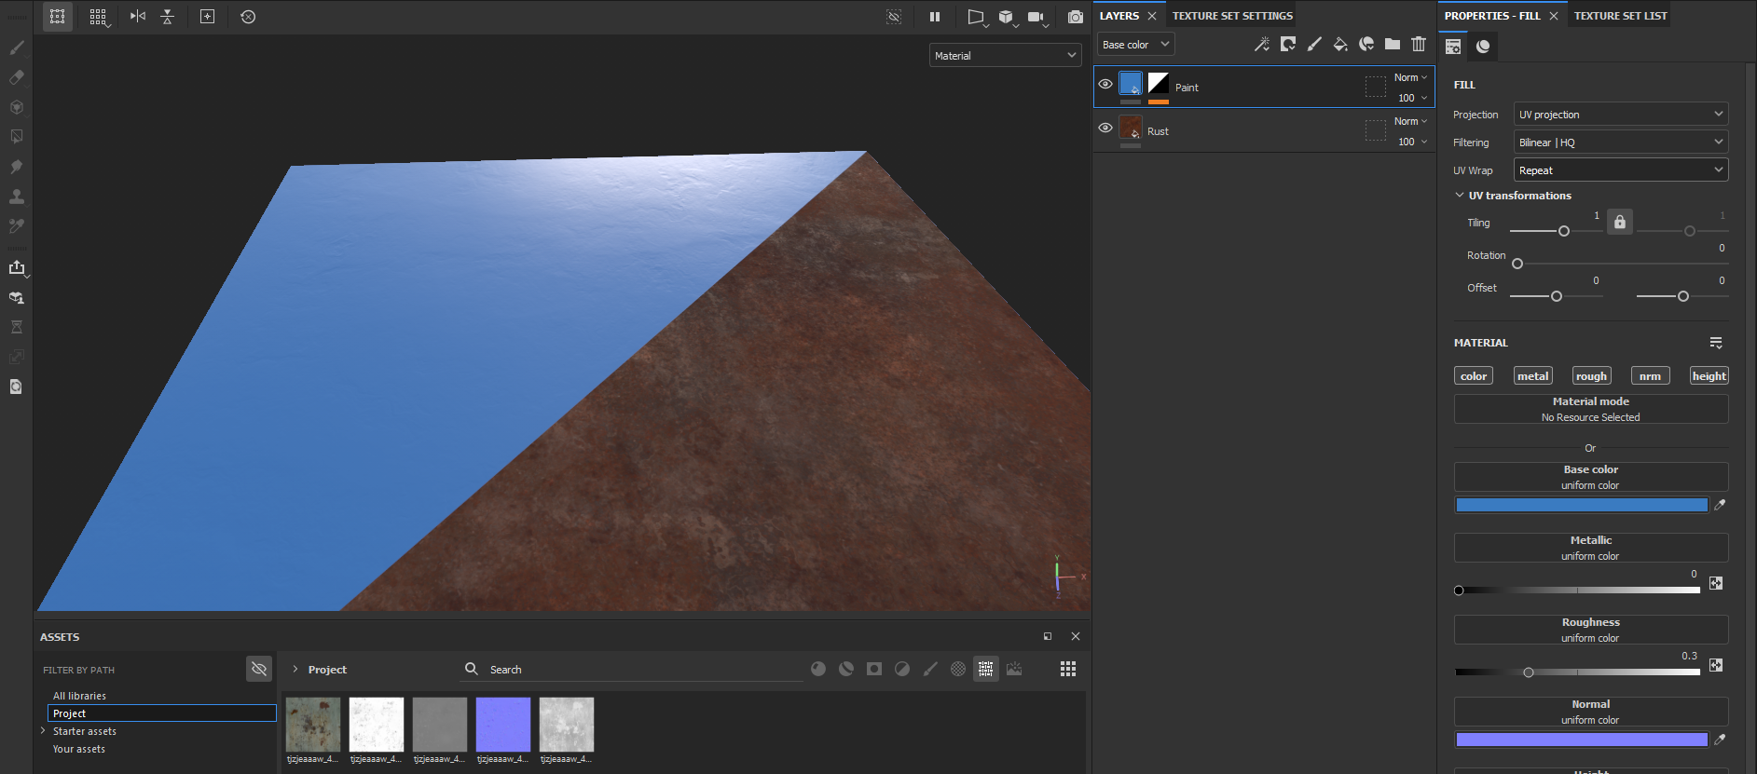Switch to the Texture Set Settings tab
This screenshot has width=1757, height=774.
click(x=1232, y=16)
